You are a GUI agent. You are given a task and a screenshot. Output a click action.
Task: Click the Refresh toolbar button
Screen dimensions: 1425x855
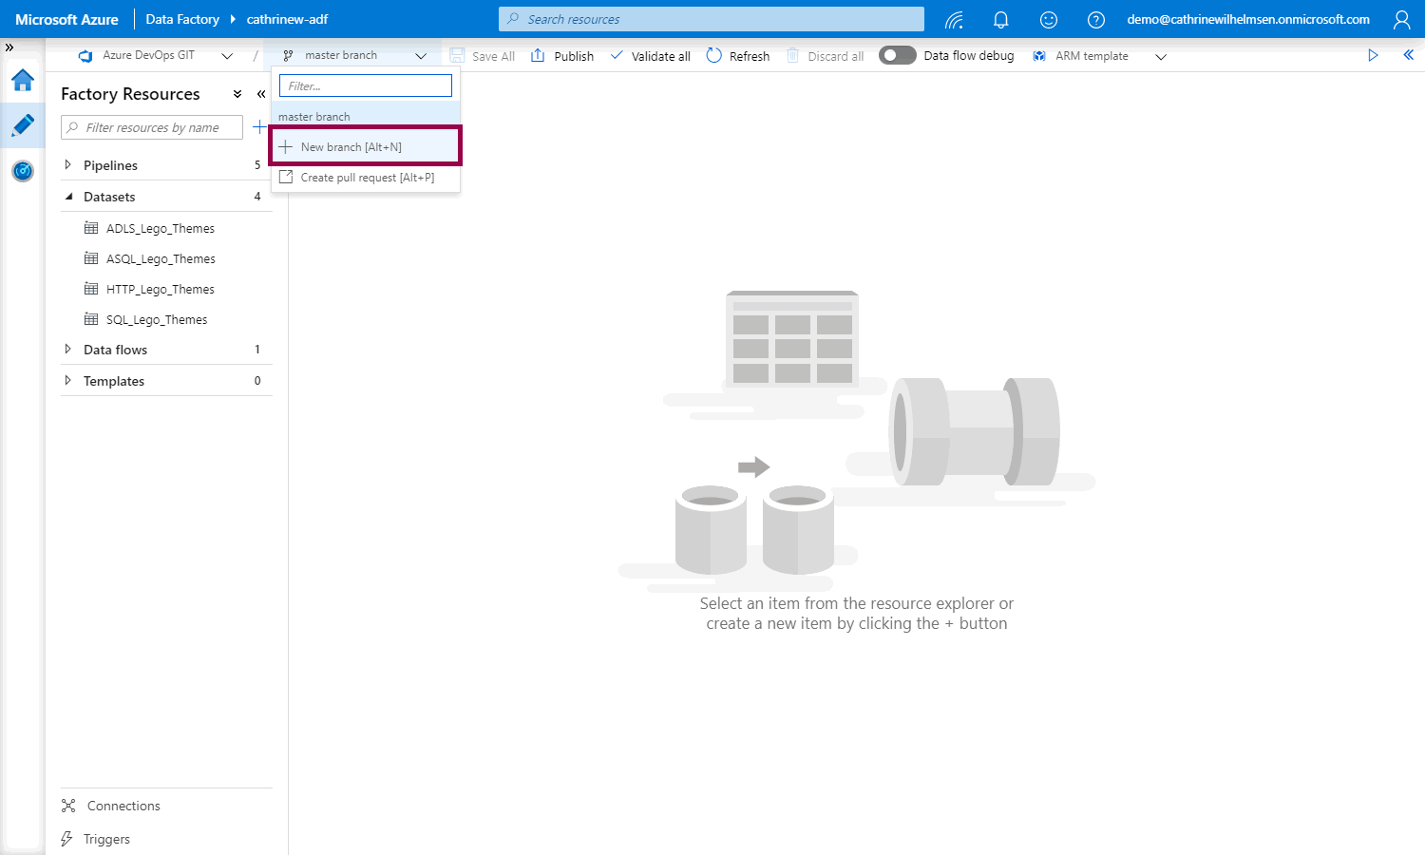pyautogui.click(x=738, y=56)
